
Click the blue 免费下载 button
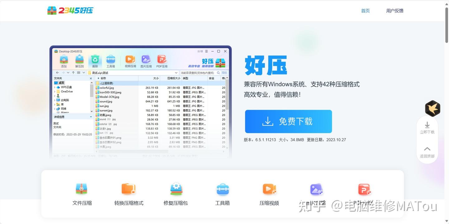pyautogui.click(x=288, y=121)
